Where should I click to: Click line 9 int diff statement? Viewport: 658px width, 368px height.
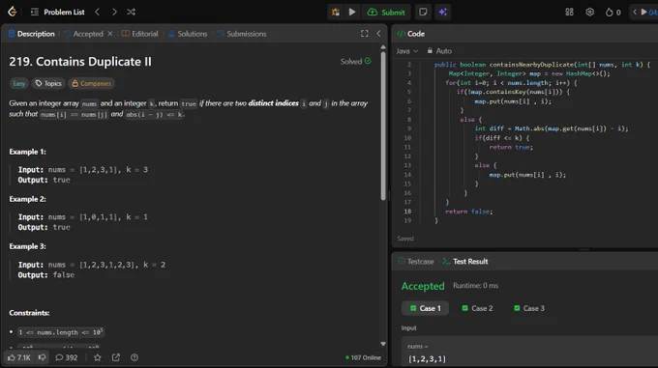552,129
